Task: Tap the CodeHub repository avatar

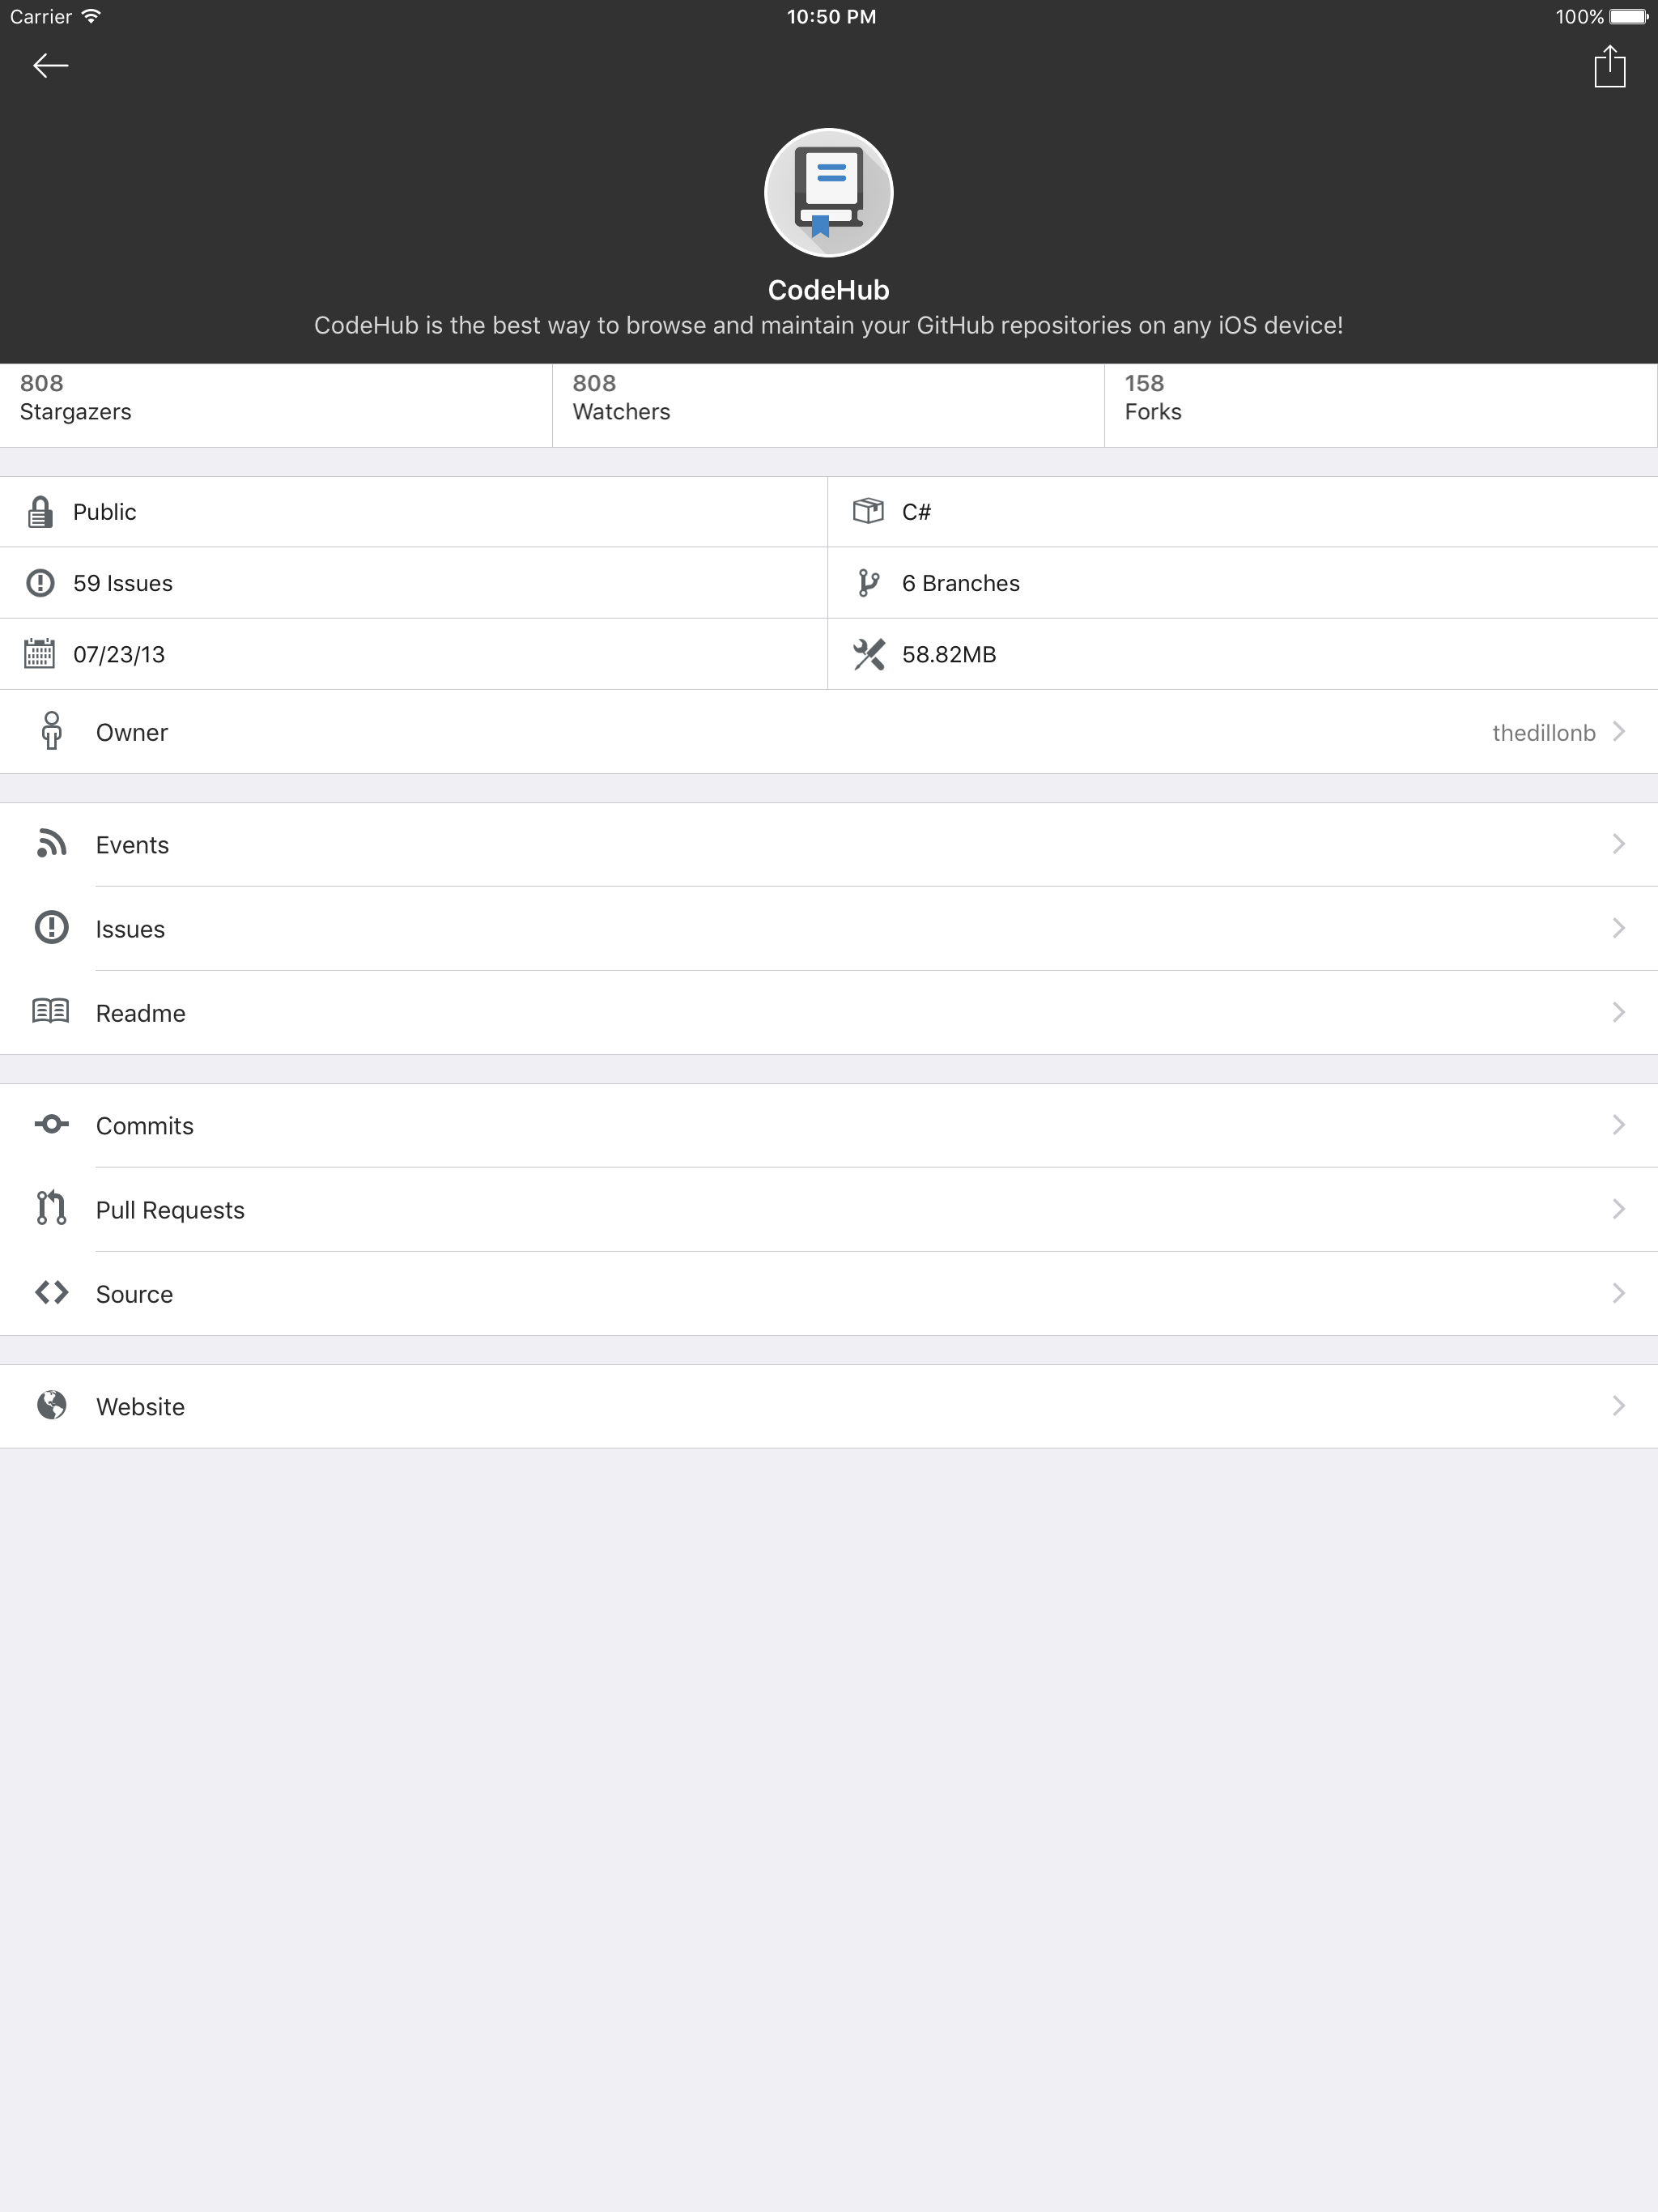Action: 828,193
